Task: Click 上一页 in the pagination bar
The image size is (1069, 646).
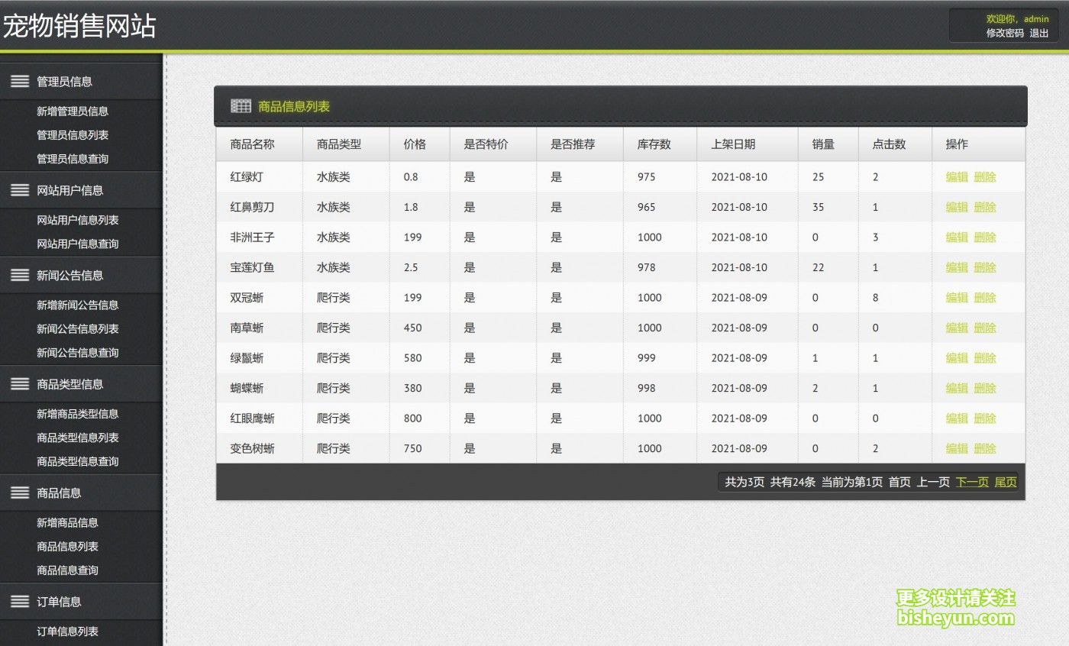Action: [933, 482]
